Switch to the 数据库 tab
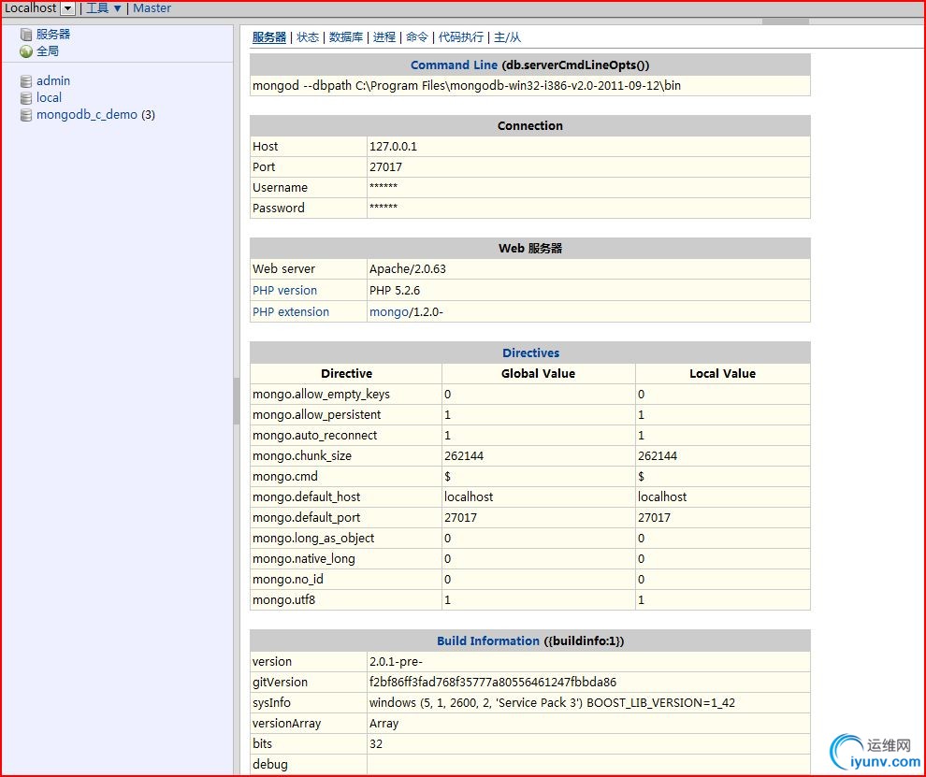 (x=346, y=37)
